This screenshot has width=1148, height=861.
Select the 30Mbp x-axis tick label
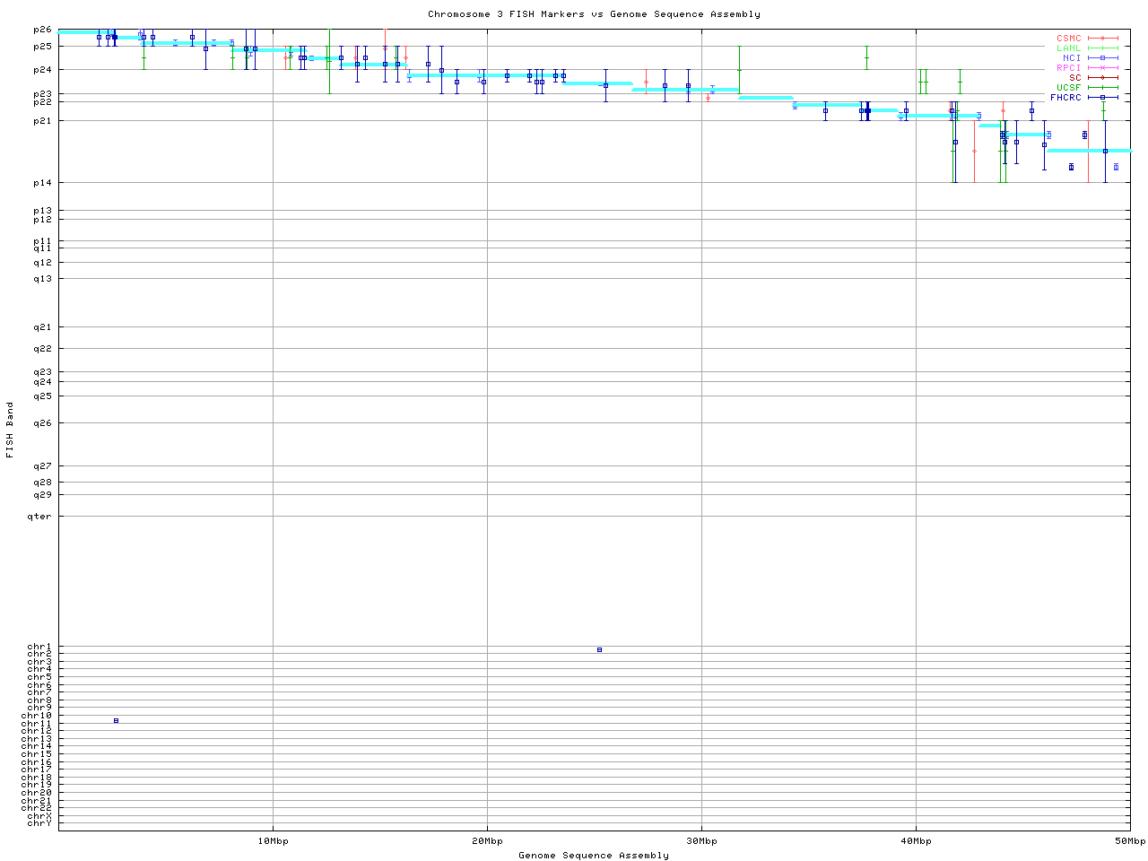[701, 841]
